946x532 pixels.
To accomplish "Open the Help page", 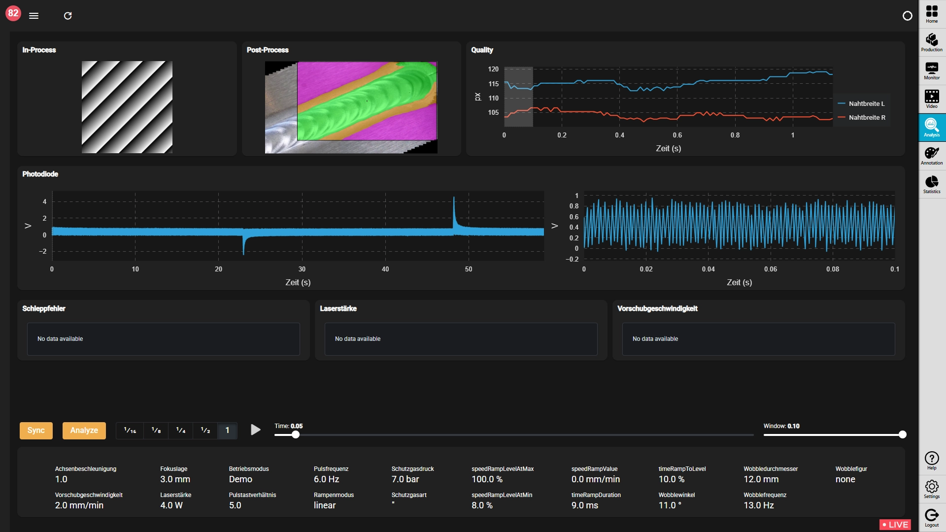I will [x=932, y=461].
